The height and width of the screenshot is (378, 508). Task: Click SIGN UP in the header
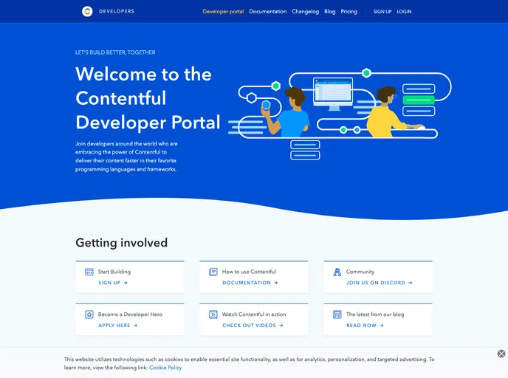(x=382, y=11)
